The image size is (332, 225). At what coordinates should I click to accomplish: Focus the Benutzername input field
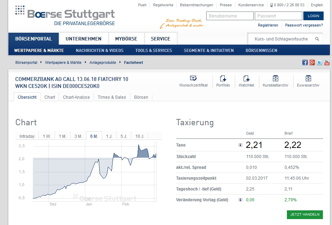pos(230,16)
